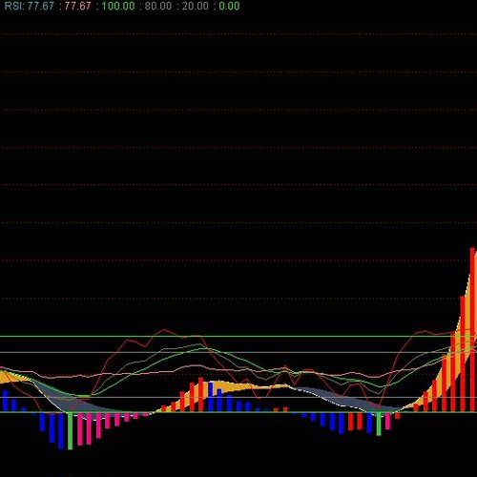Click the green 0.00 header value
Viewport: 477px width, 477px height.
229,6
